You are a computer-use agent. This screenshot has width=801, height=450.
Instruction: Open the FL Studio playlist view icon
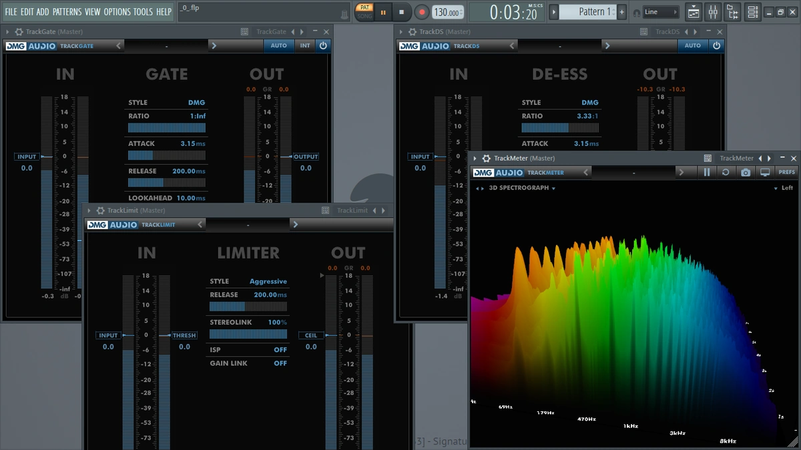pyautogui.click(x=694, y=12)
